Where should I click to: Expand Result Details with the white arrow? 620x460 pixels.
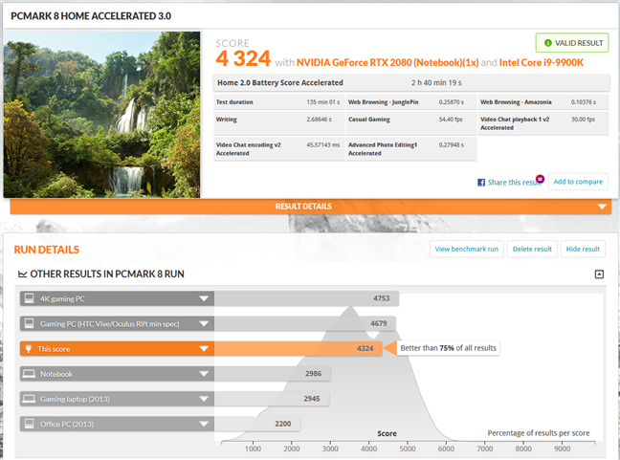coord(602,207)
